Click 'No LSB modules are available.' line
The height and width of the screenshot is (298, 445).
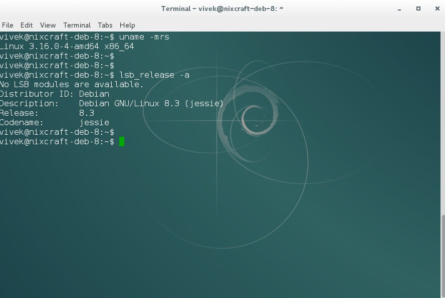(x=72, y=85)
